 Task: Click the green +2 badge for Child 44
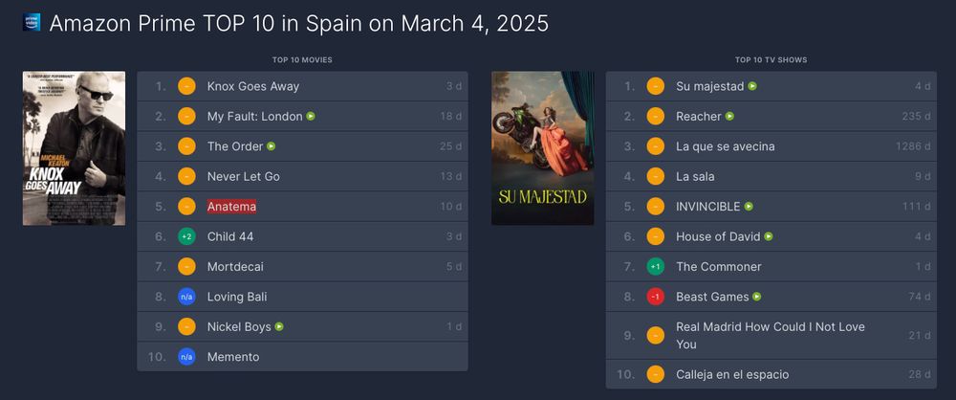point(186,236)
